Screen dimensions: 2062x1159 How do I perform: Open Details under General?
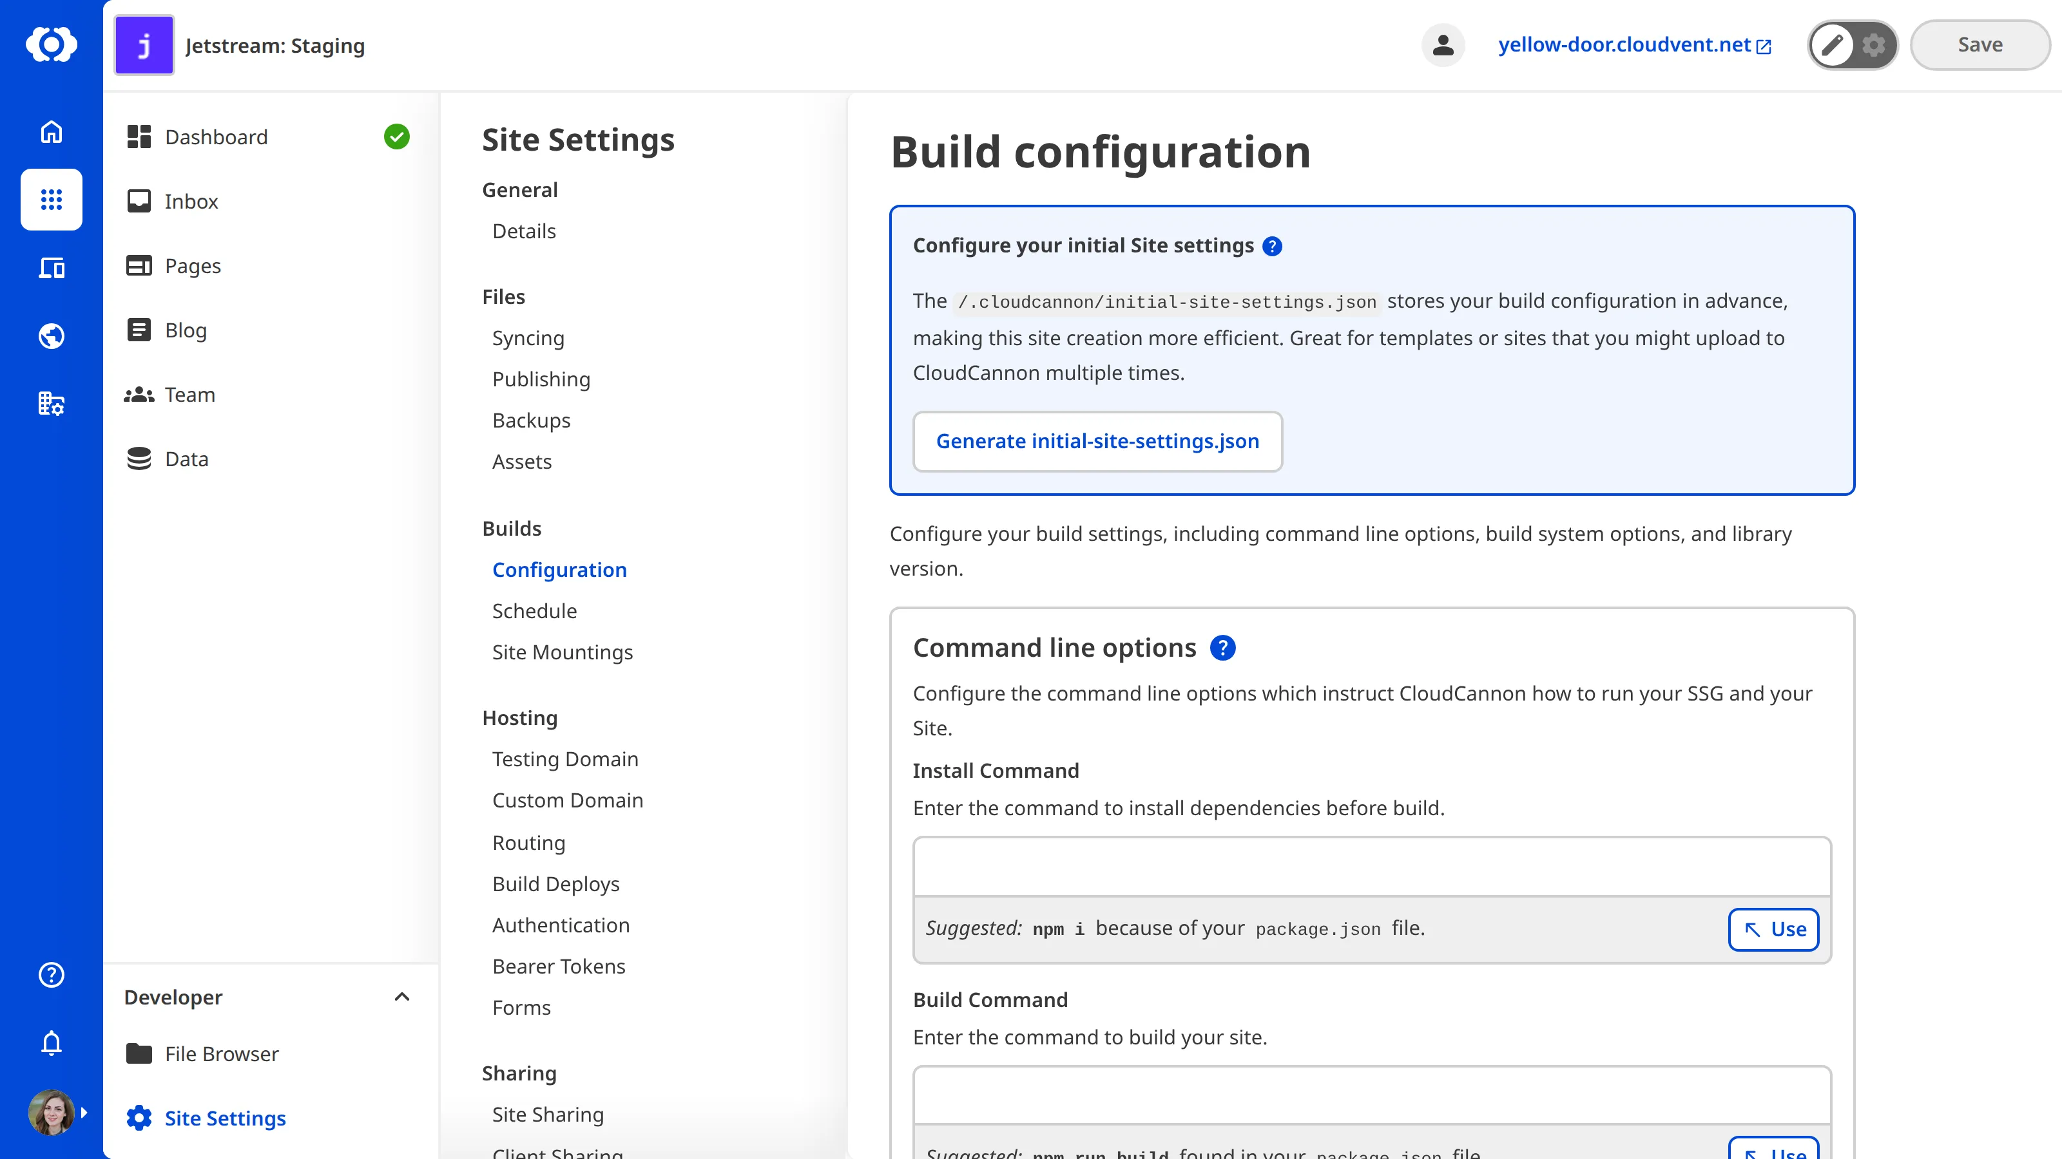coord(523,231)
